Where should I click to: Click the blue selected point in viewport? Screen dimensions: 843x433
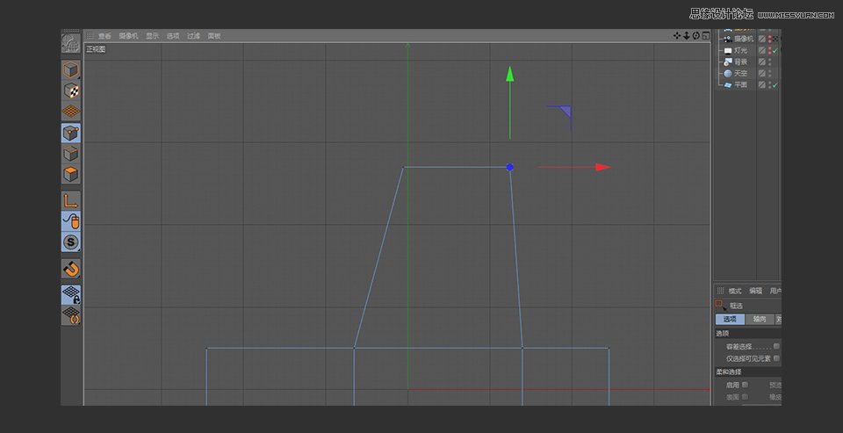click(x=509, y=167)
